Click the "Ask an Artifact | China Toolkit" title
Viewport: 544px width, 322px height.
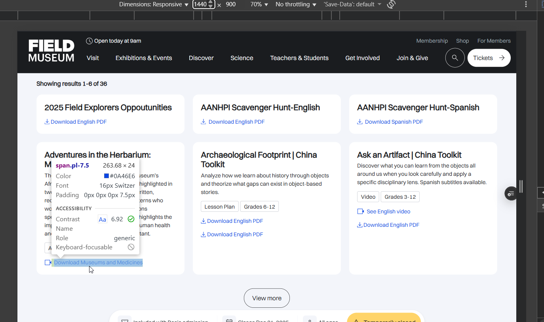409,155
